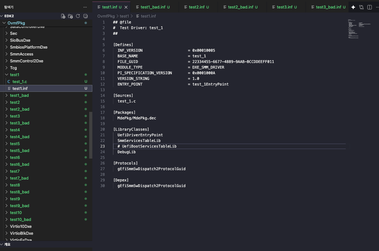379x251 pixels.
Task: Switch to the test2.inf tab
Action: point(197,7)
